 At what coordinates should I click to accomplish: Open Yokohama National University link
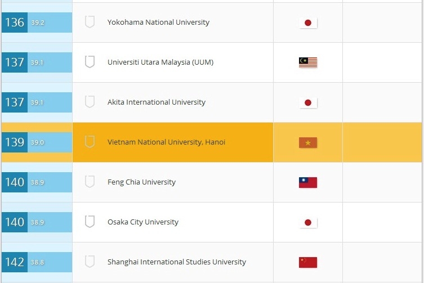coord(158,22)
